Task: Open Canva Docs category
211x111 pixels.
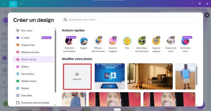Action: [34, 74]
